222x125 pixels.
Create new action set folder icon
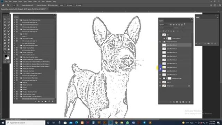click(45, 101)
